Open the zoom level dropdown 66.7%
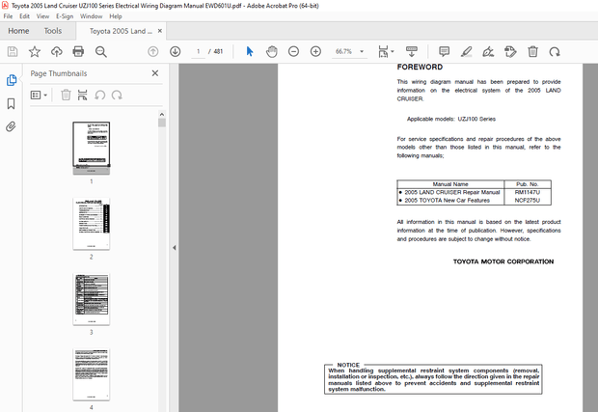Viewport: 598px width, 412px height. pos(349,51)
